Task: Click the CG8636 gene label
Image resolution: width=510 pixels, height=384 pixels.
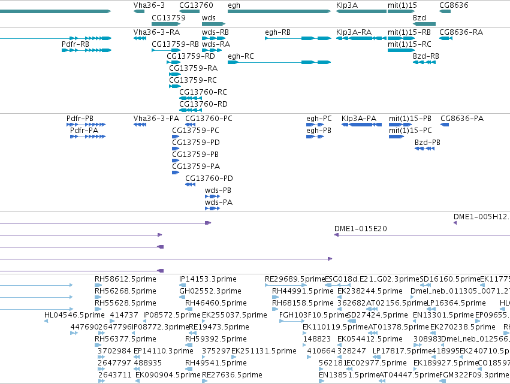Action: [454, 5]
